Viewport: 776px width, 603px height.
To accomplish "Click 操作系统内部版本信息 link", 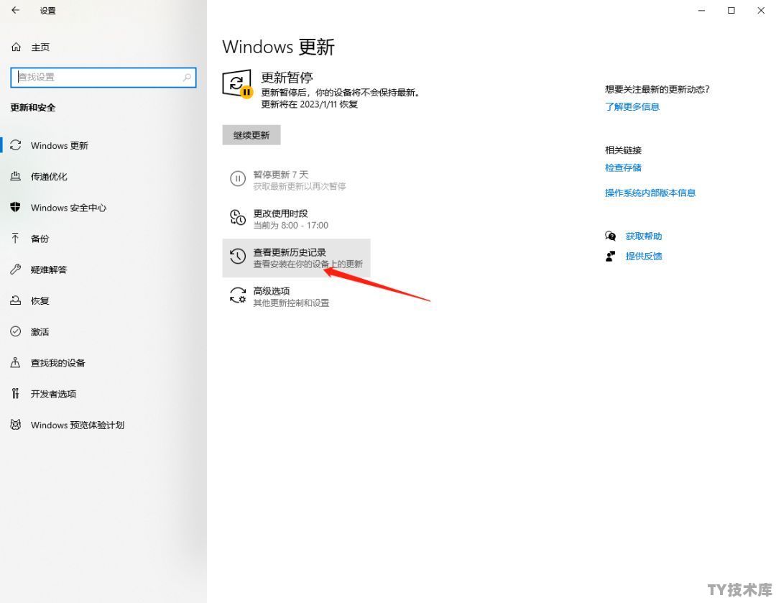I will (650, 193).
